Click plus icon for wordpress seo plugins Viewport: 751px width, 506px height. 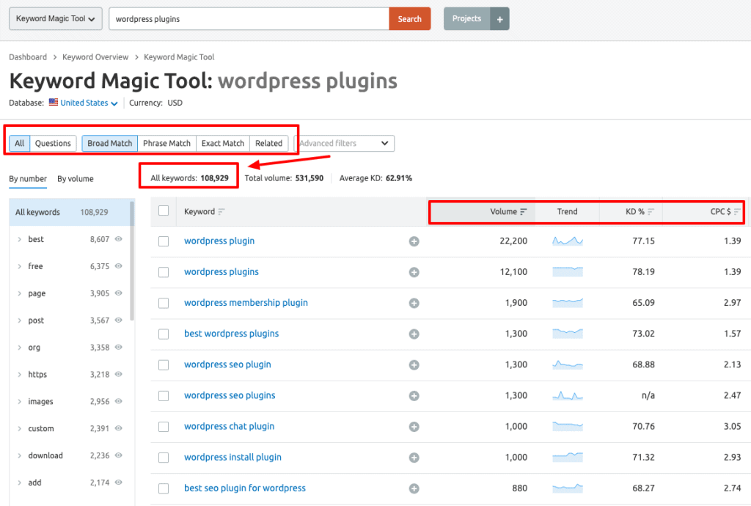414,396
